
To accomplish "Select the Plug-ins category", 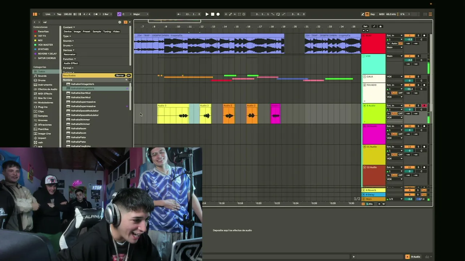I will pos(43,107).
